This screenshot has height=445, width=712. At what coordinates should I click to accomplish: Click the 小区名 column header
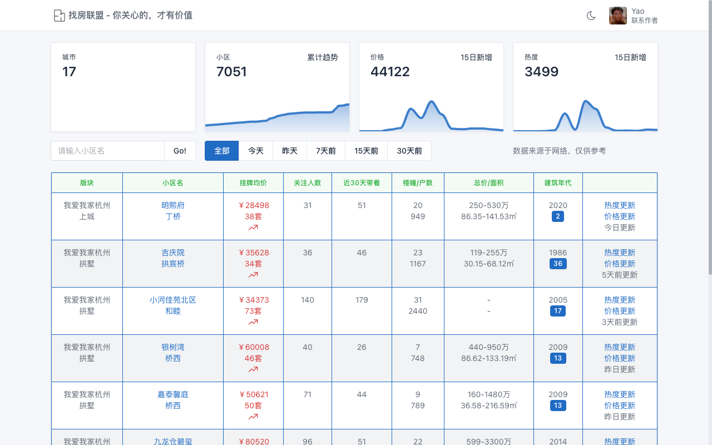tap(173, 182)
